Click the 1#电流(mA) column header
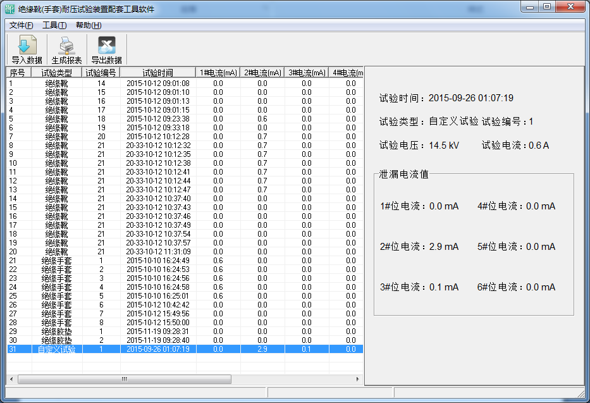The image size is (590, 403). tap(218, 73)
